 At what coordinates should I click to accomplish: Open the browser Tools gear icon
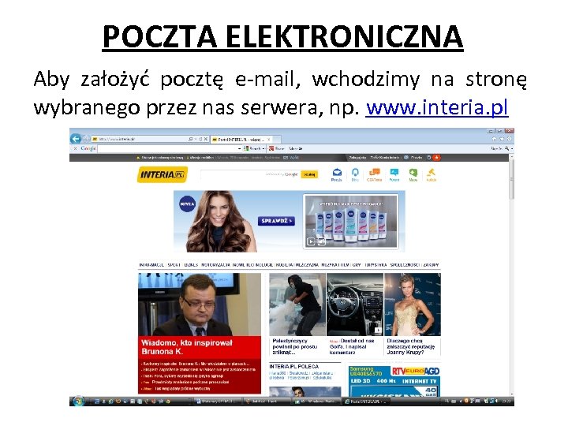[x=509, y=139]
